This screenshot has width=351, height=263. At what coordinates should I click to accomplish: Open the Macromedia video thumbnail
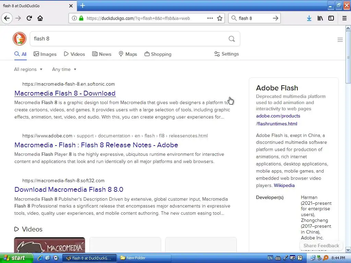49,245
